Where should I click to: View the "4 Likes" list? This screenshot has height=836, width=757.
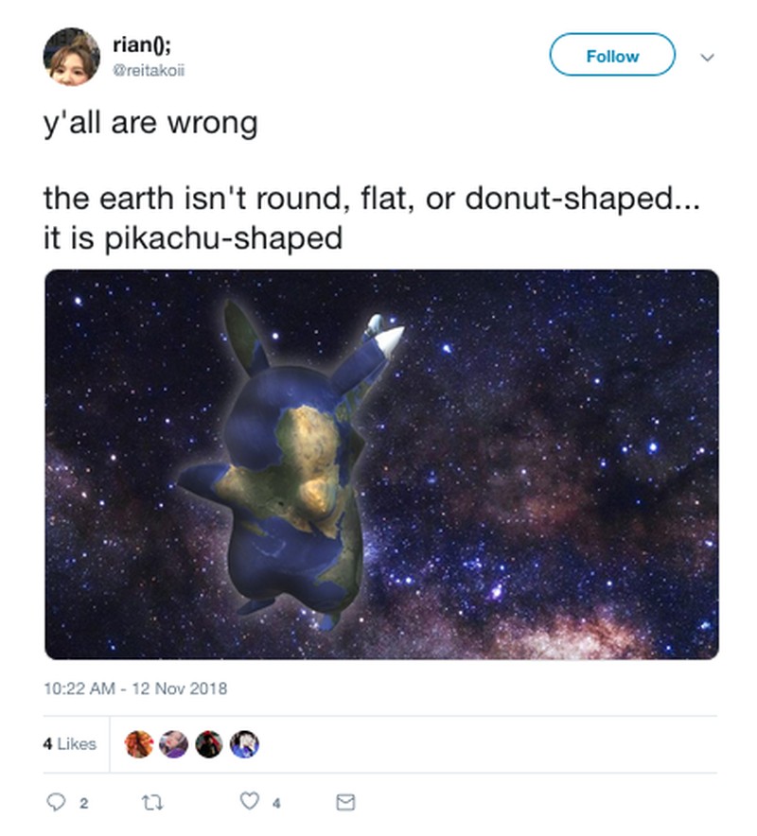tap(70, 744)
